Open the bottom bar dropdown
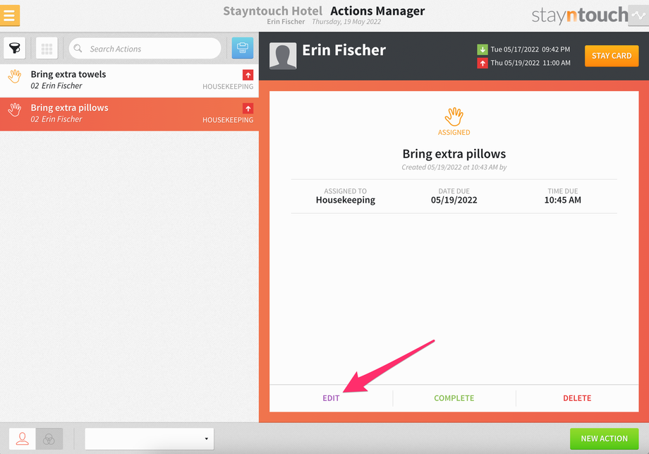This screenshot has width=649, height=454. pos(150,438)
